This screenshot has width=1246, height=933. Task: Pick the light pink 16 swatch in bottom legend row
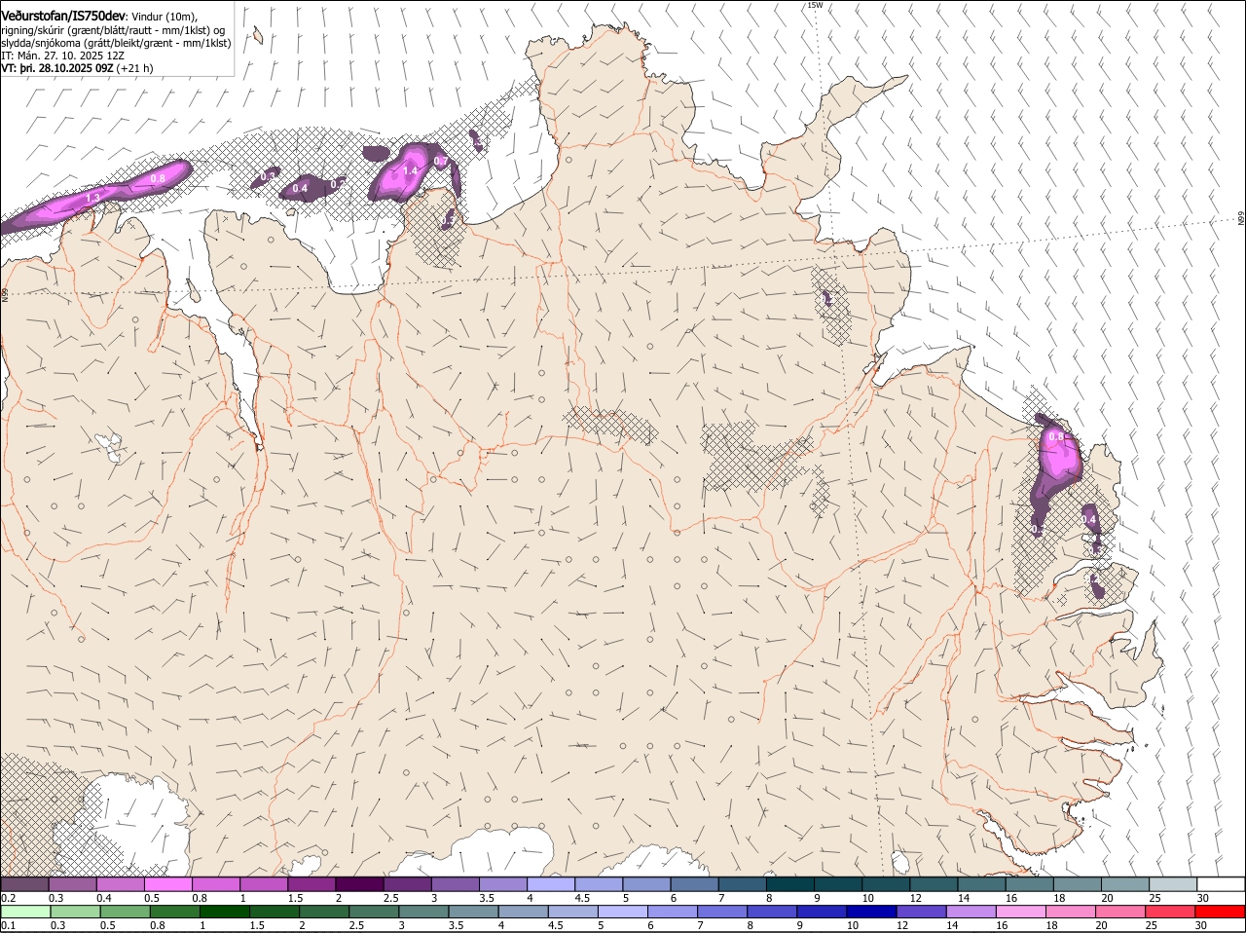(x=1021, y=912)
